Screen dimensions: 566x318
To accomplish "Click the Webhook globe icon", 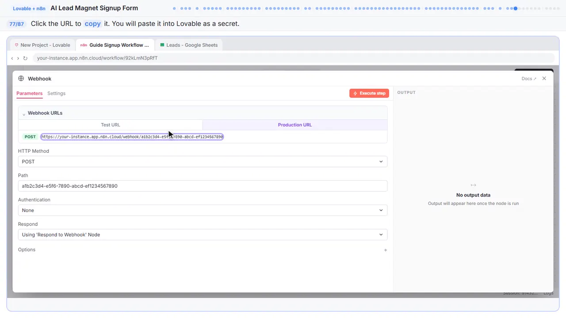I will (x=21, y=79).
